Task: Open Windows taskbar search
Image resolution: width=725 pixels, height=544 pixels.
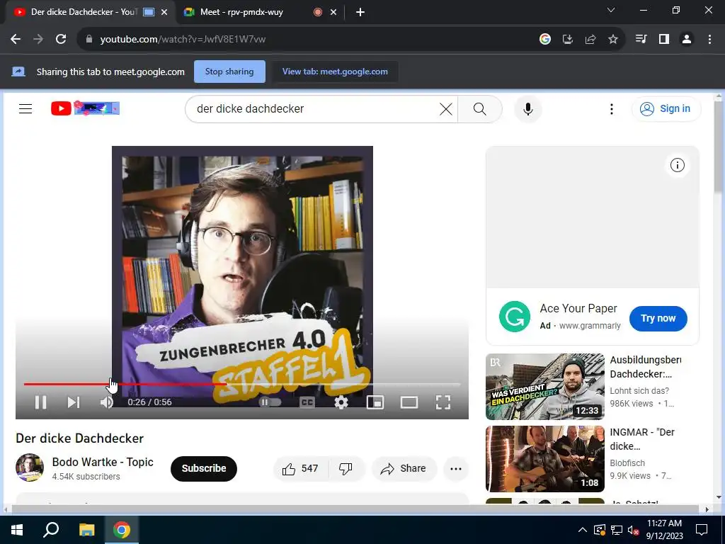Action: 51,530
